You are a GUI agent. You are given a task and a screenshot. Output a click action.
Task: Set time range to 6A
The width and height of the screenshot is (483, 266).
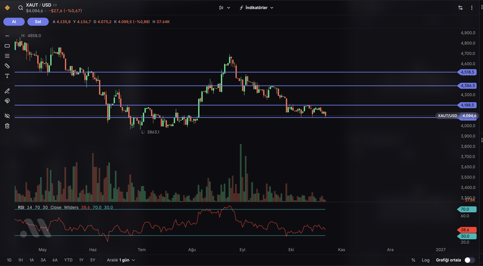55,260
